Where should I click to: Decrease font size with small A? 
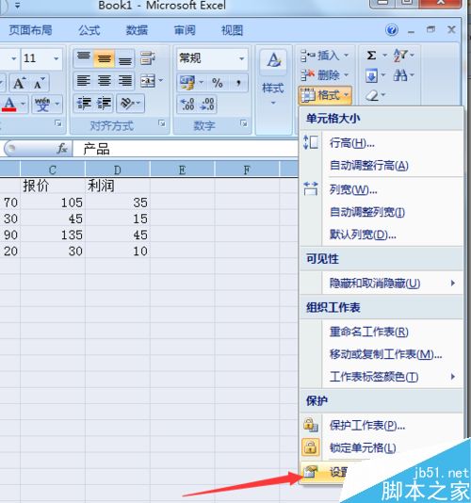point(40,83)
